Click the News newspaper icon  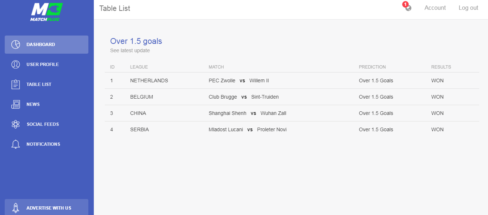coord(16,104)
